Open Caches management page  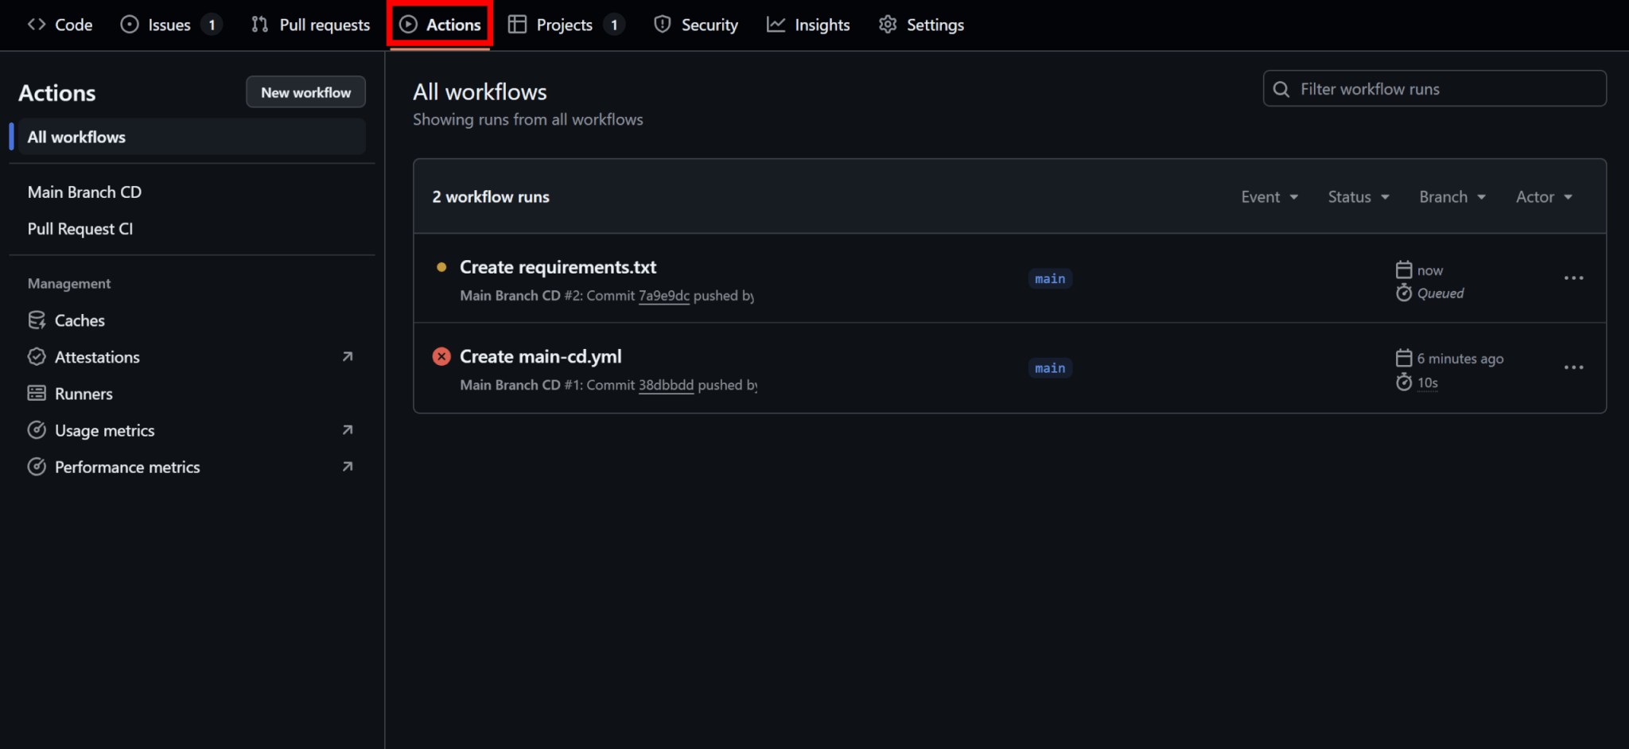[x=80, y=320]
